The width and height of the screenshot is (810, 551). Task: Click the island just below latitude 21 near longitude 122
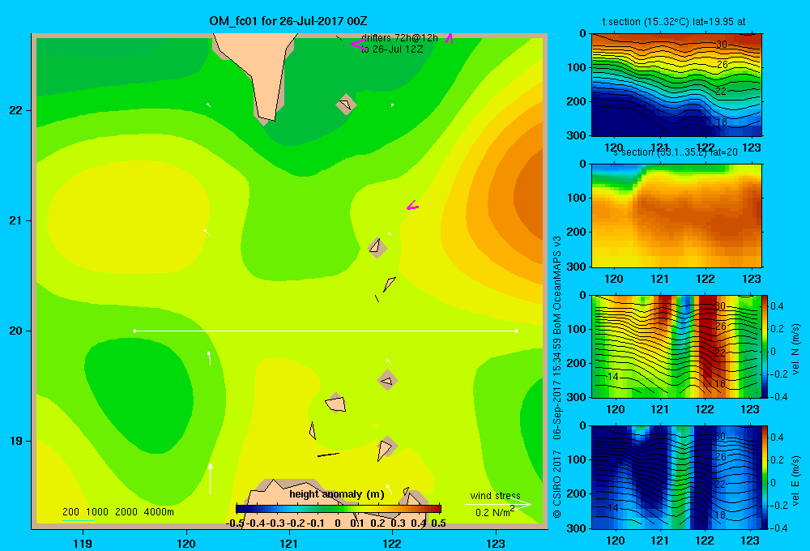[377, 247]
